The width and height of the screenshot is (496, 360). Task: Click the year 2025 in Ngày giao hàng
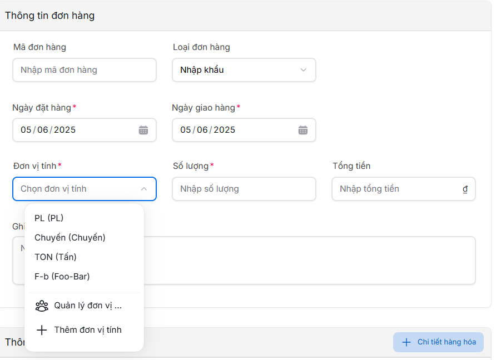[225, 130]
